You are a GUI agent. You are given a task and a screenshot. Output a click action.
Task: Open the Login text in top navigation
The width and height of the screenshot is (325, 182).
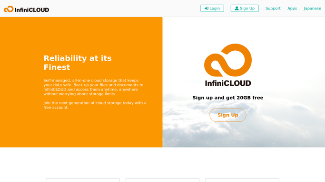coord(215,9)
